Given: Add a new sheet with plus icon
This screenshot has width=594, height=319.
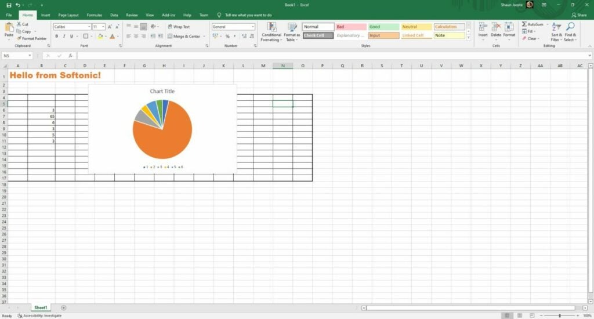Looking at the screenshot, I should coord(64,307).
